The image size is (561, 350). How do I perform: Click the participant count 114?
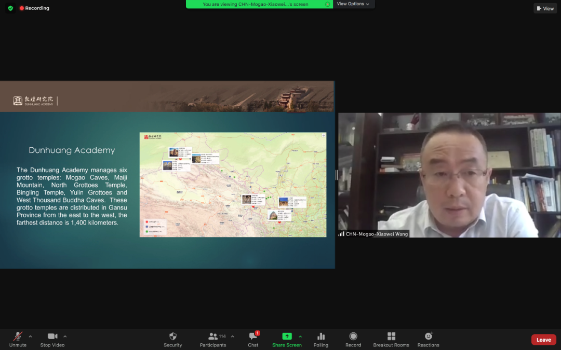222,337
